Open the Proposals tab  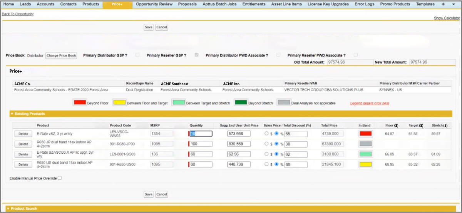(x=187, y=4)
